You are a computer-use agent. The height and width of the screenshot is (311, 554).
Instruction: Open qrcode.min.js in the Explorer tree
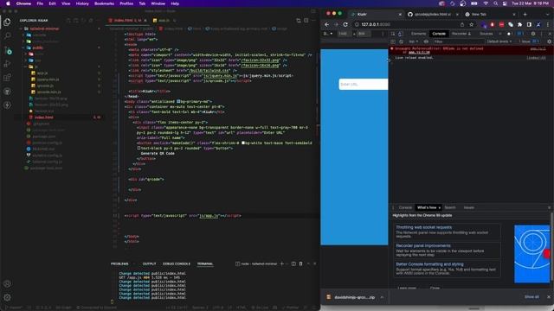click(x=48, y=92)
